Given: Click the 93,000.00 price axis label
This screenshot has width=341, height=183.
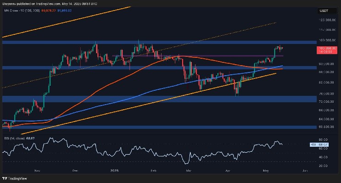Looking at the screenshot, I should click(327, 64).
